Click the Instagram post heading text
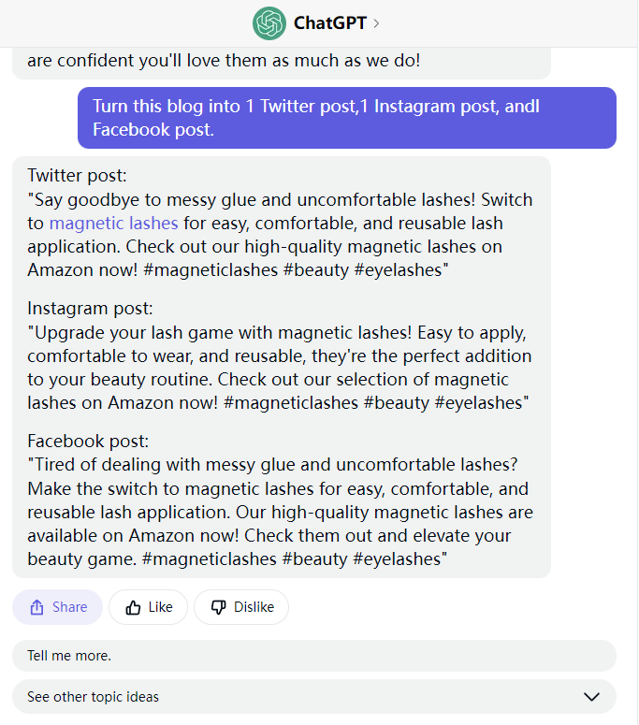Screen dimensions: 639x725 pyautogui.click(x=90, y=309)
